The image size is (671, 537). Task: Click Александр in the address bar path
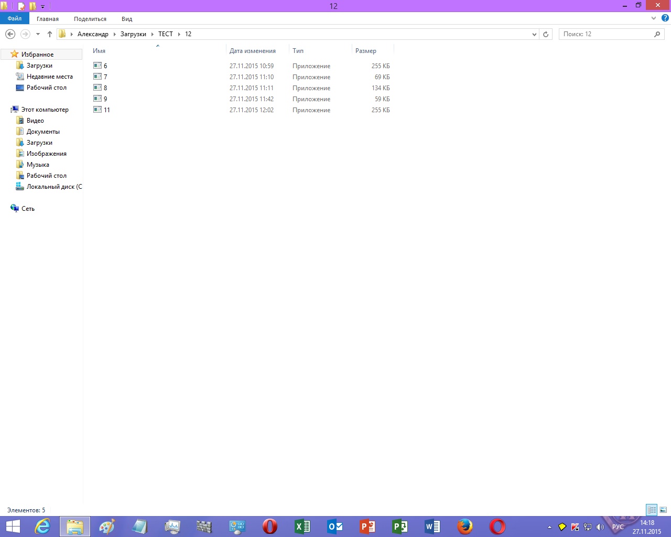coord(93,34)
